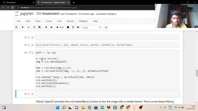198x111 pixels.
Task: Restart the kernel circular arrow icon
Action: click(73, 27)
